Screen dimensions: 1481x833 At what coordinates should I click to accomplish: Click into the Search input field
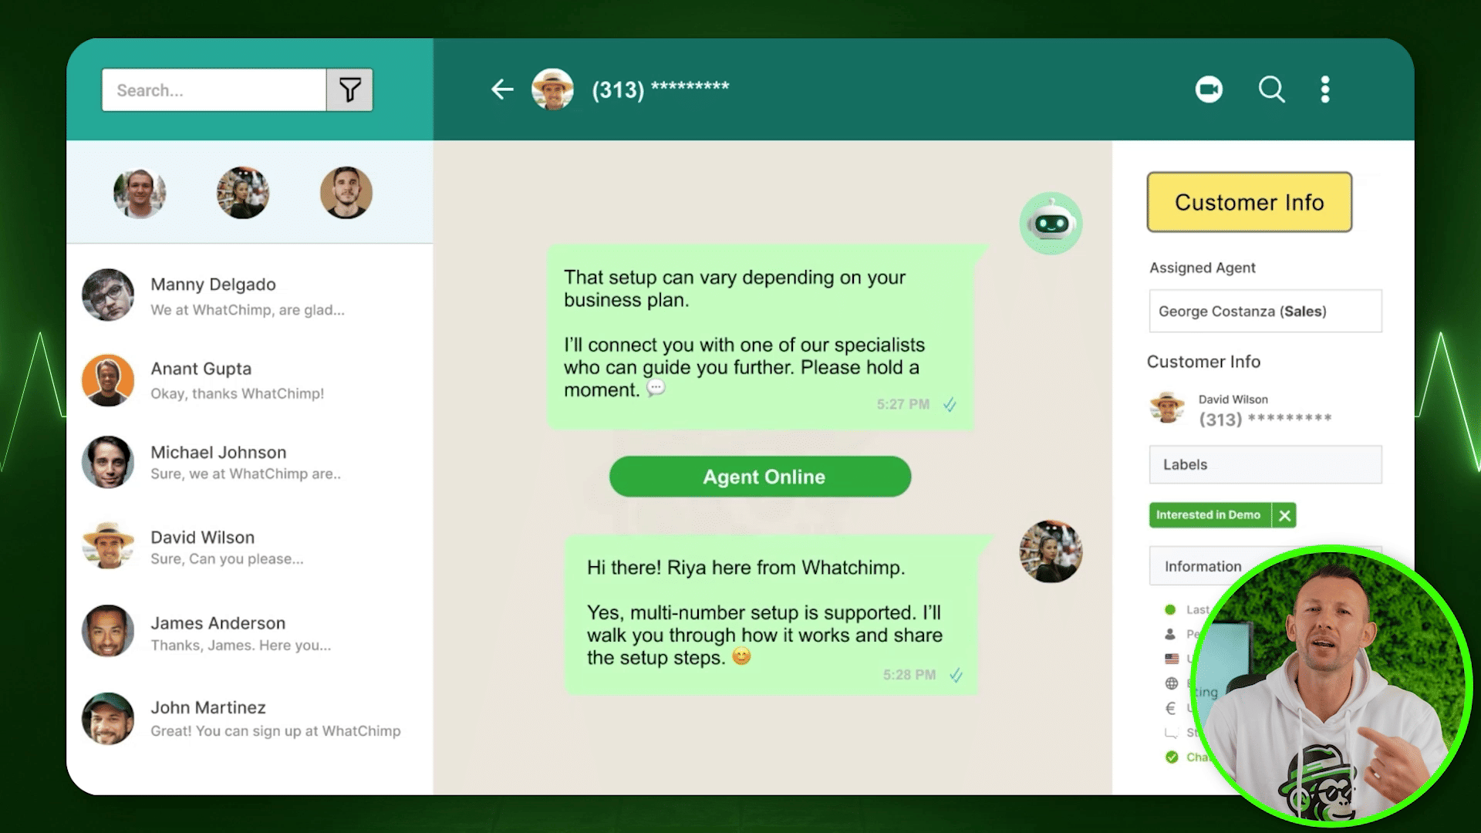pyautogui.click(x=214, y=90)
